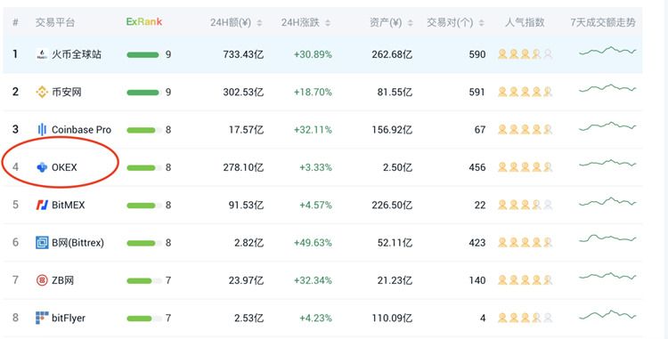Click the bitFlyer pixel logo icon

coord(42,318)
